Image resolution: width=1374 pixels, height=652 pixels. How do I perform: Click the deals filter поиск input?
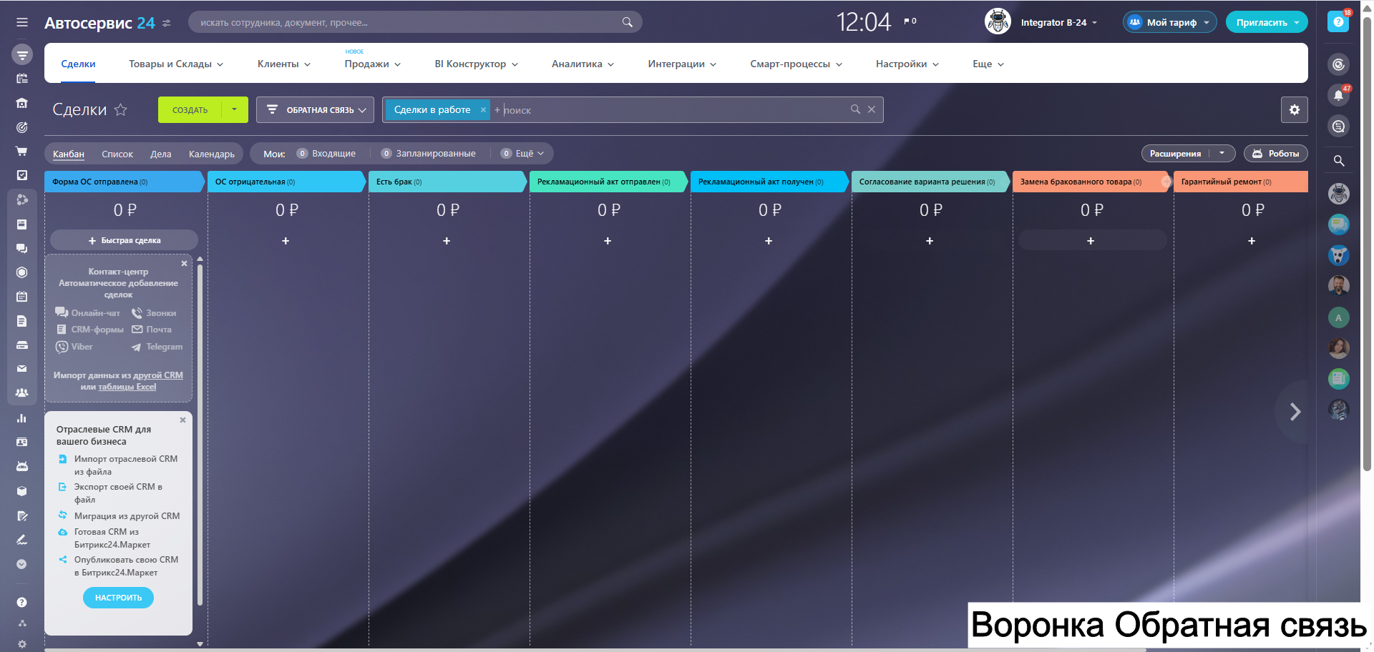[673, 109]
